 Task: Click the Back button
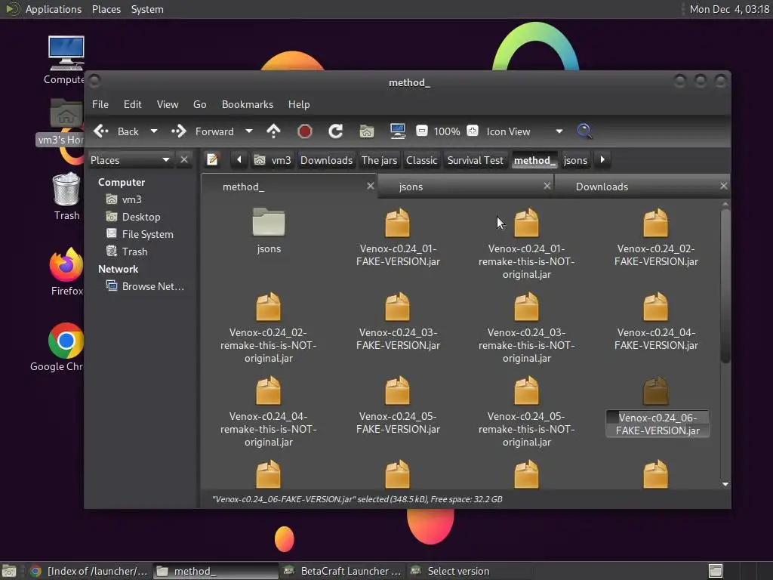pos(117,131)
